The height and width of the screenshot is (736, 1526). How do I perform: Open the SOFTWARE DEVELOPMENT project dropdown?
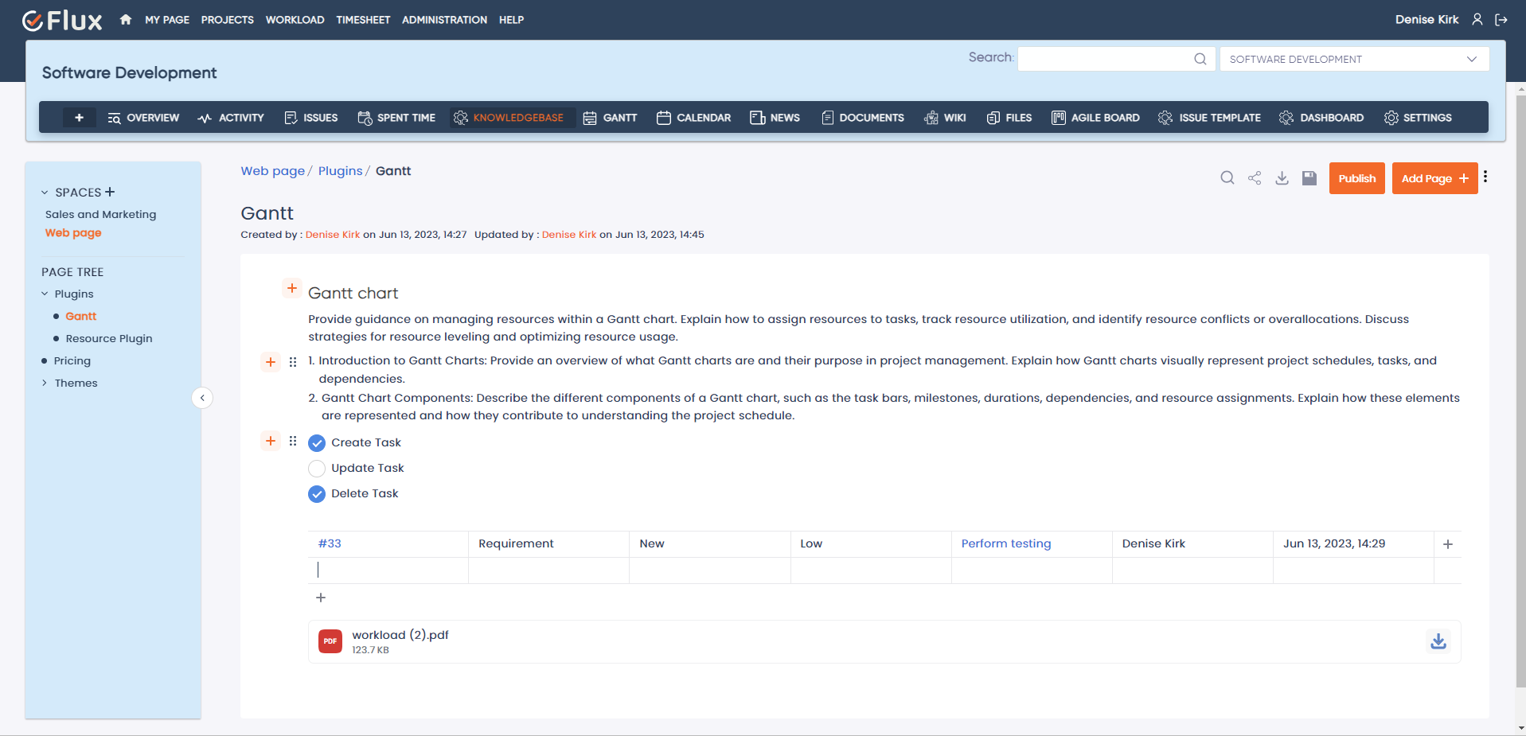pyautogui.click(x=1470, y=58)
